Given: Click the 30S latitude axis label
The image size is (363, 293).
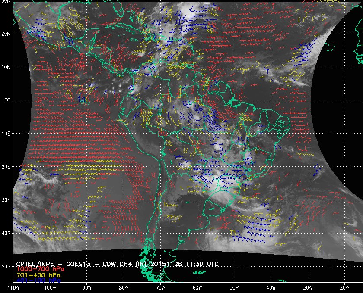Looking at the screenshot, I should click(x=6, y=200).
